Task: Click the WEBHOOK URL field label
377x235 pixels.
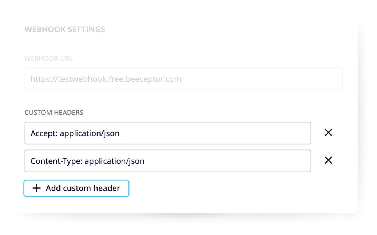Action: point(48,58)
